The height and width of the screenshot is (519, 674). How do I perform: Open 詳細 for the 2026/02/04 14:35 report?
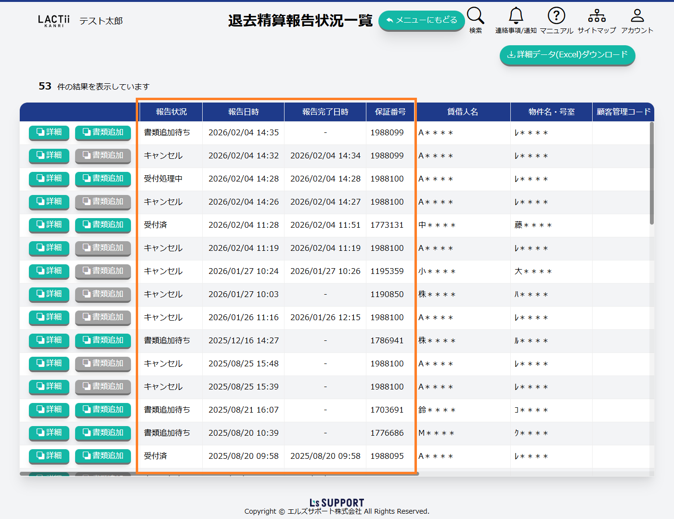49,132
